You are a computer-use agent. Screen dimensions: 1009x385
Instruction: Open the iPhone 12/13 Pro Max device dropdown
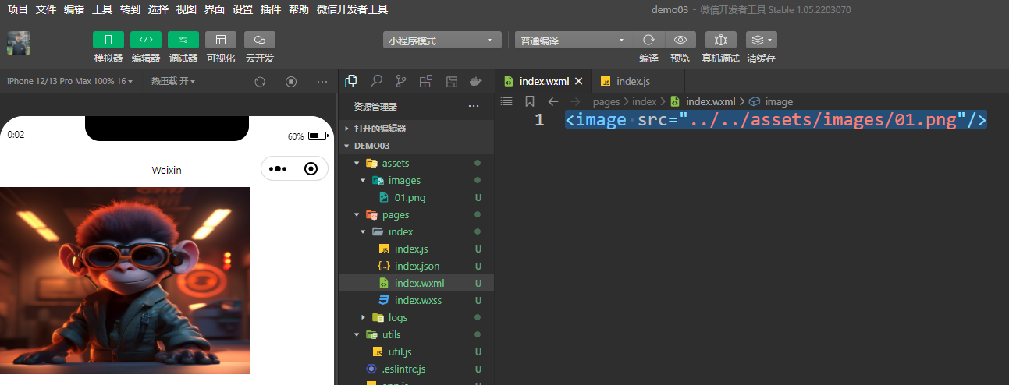coord(70,81)
